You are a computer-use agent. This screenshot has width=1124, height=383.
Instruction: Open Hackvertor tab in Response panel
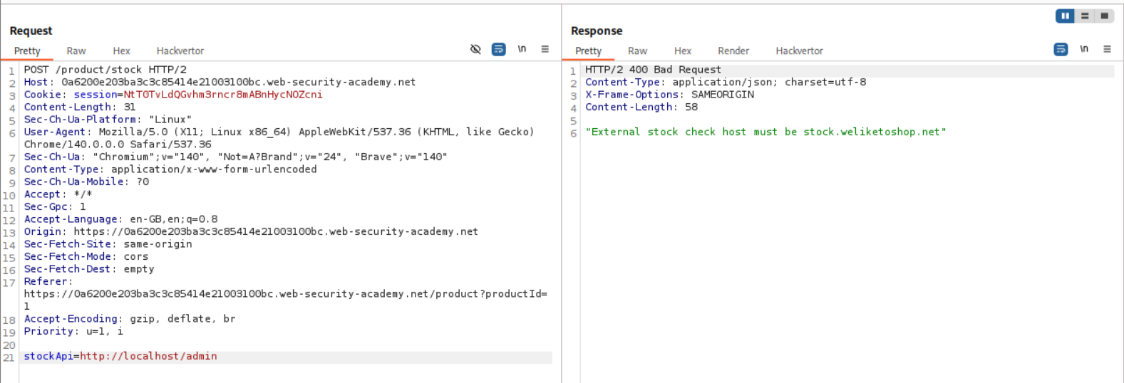[799, 51]
